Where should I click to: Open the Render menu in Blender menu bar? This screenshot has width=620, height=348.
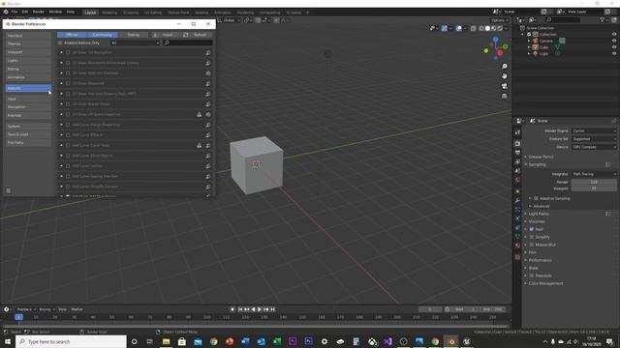(x=39, y=12)
